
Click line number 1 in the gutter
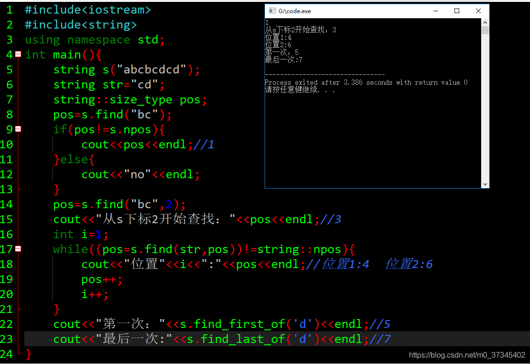click(x=9, y=9)
